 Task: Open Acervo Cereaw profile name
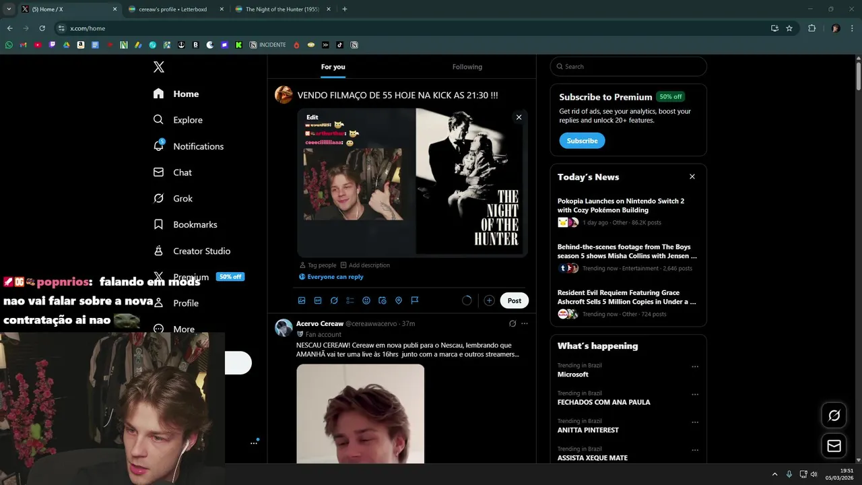320,324
